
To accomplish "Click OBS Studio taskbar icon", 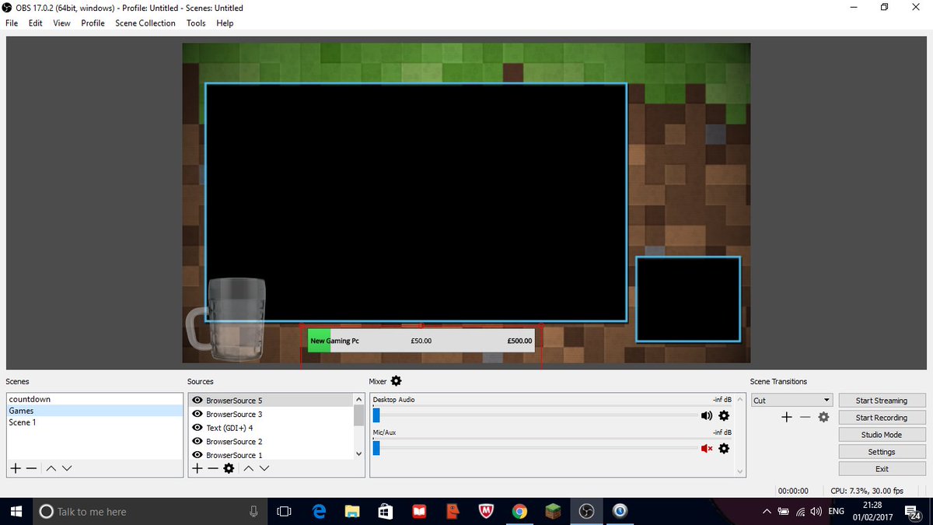I will coord(587,511).
